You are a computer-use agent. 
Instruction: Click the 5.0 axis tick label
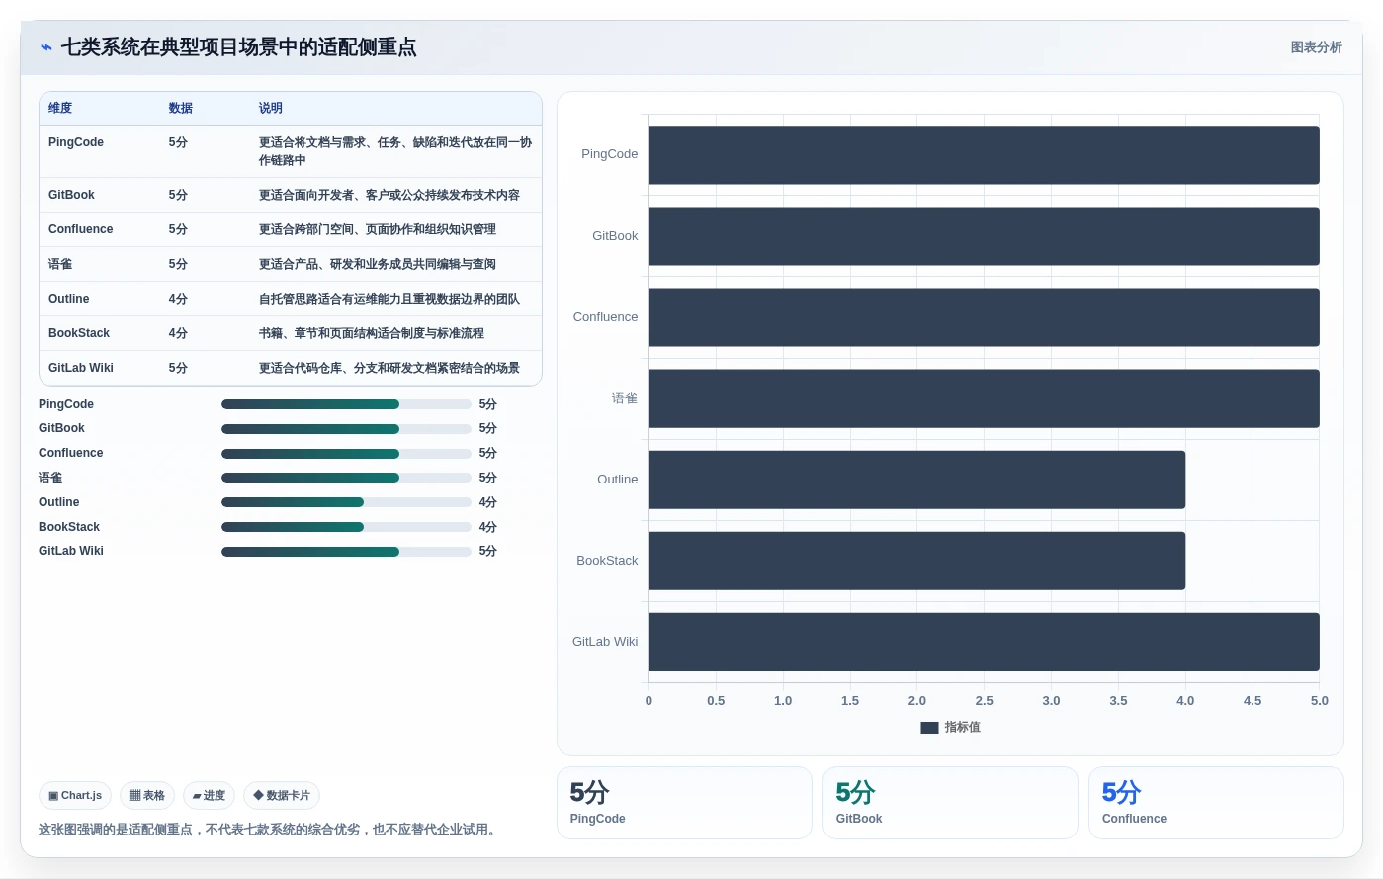[x=1320, y=700]
